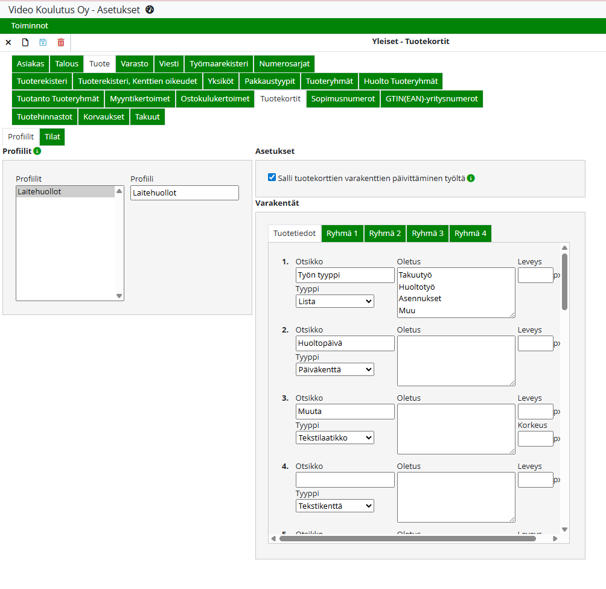This screenshot has width=606, height=589.
Task: Open the Tyyppi dropdown showing Lista
Action: (x=335, y=301)
